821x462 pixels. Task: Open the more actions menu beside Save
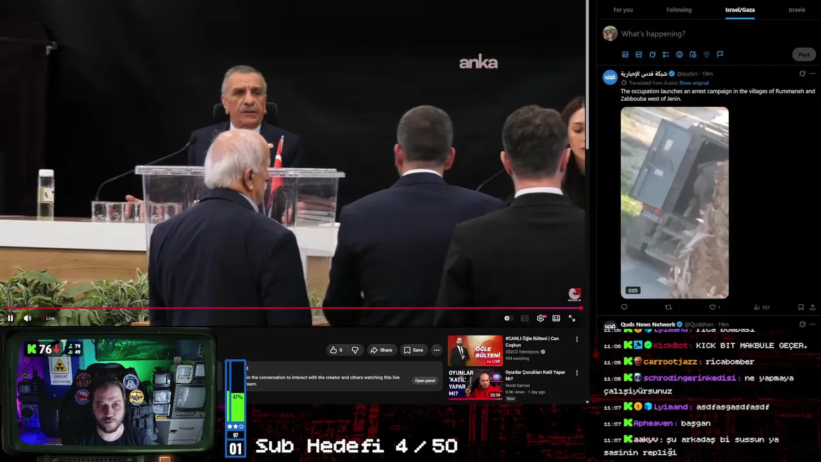[x=437, y=350]
